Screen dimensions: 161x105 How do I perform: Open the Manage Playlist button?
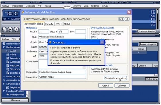click(147, 31)
